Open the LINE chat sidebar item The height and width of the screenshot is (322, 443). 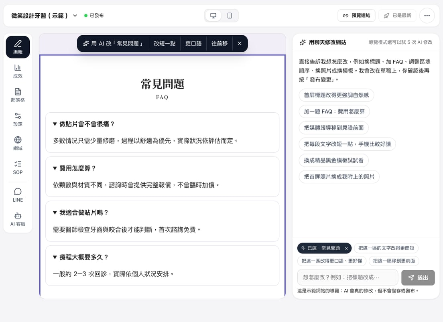(18, 195)
